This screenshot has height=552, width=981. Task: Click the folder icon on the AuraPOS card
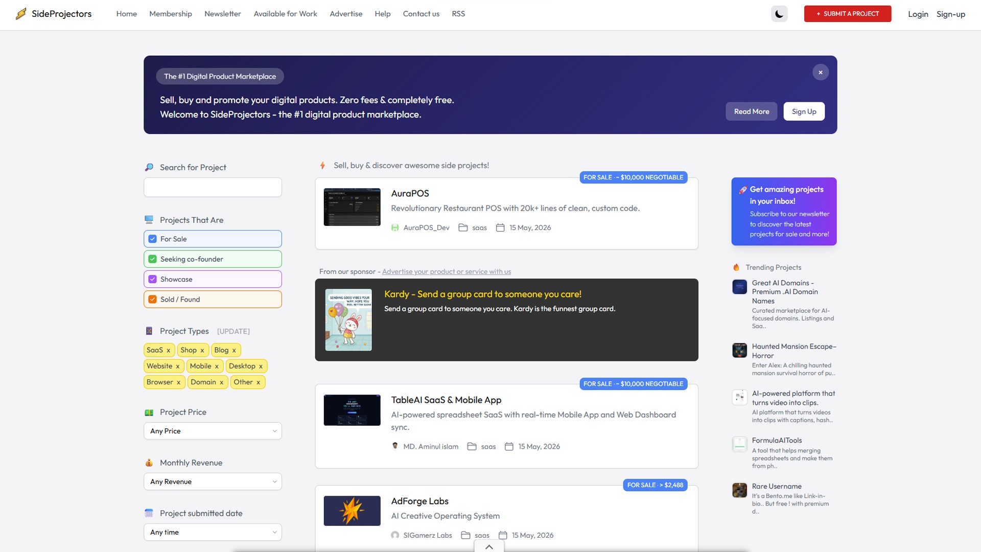463,228
